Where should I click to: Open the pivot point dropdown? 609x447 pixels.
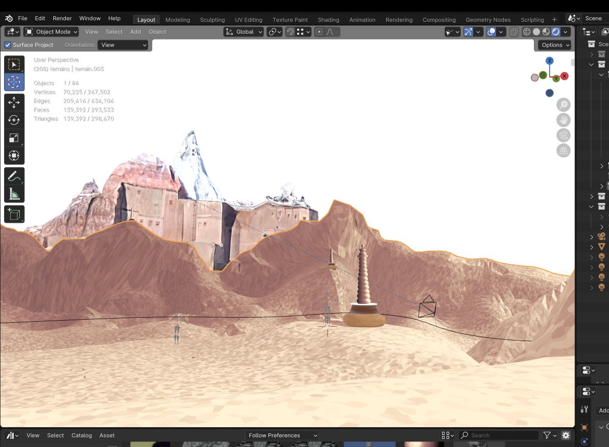(275, 32)
